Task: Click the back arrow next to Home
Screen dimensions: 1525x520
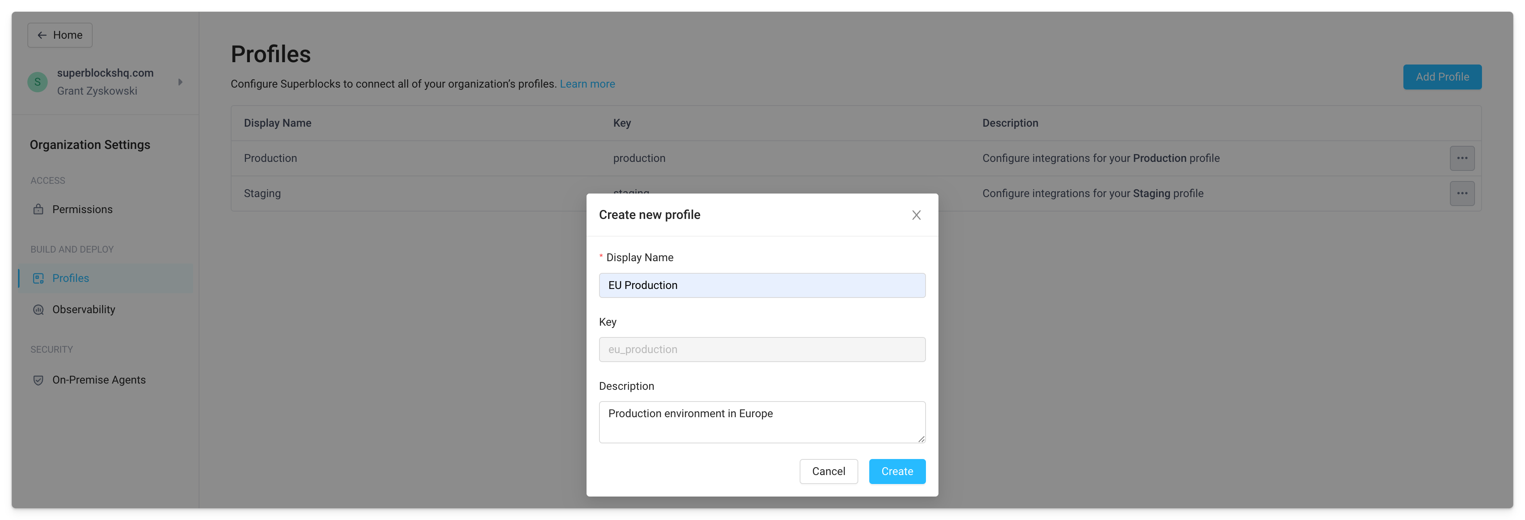Action: click(41, 35)
